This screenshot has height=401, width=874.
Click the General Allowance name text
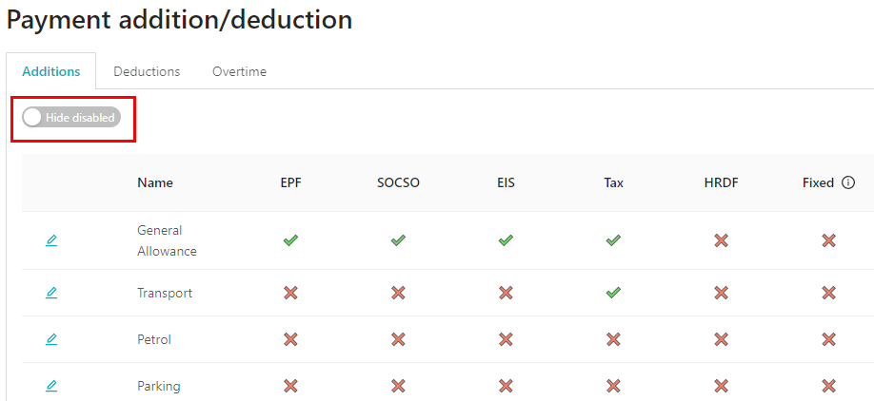pyautogui.click(x=167, y=240)
